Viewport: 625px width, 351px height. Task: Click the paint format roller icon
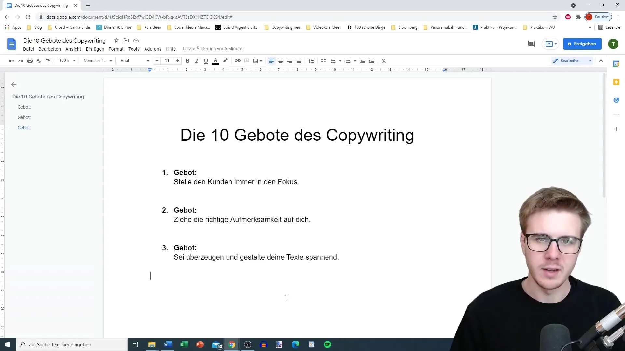(x=49, y=61)
